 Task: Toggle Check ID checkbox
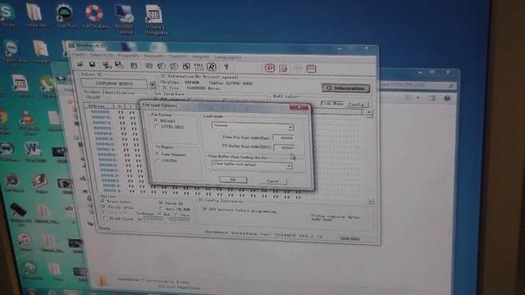pyautogui.click(x=161, y=202)
